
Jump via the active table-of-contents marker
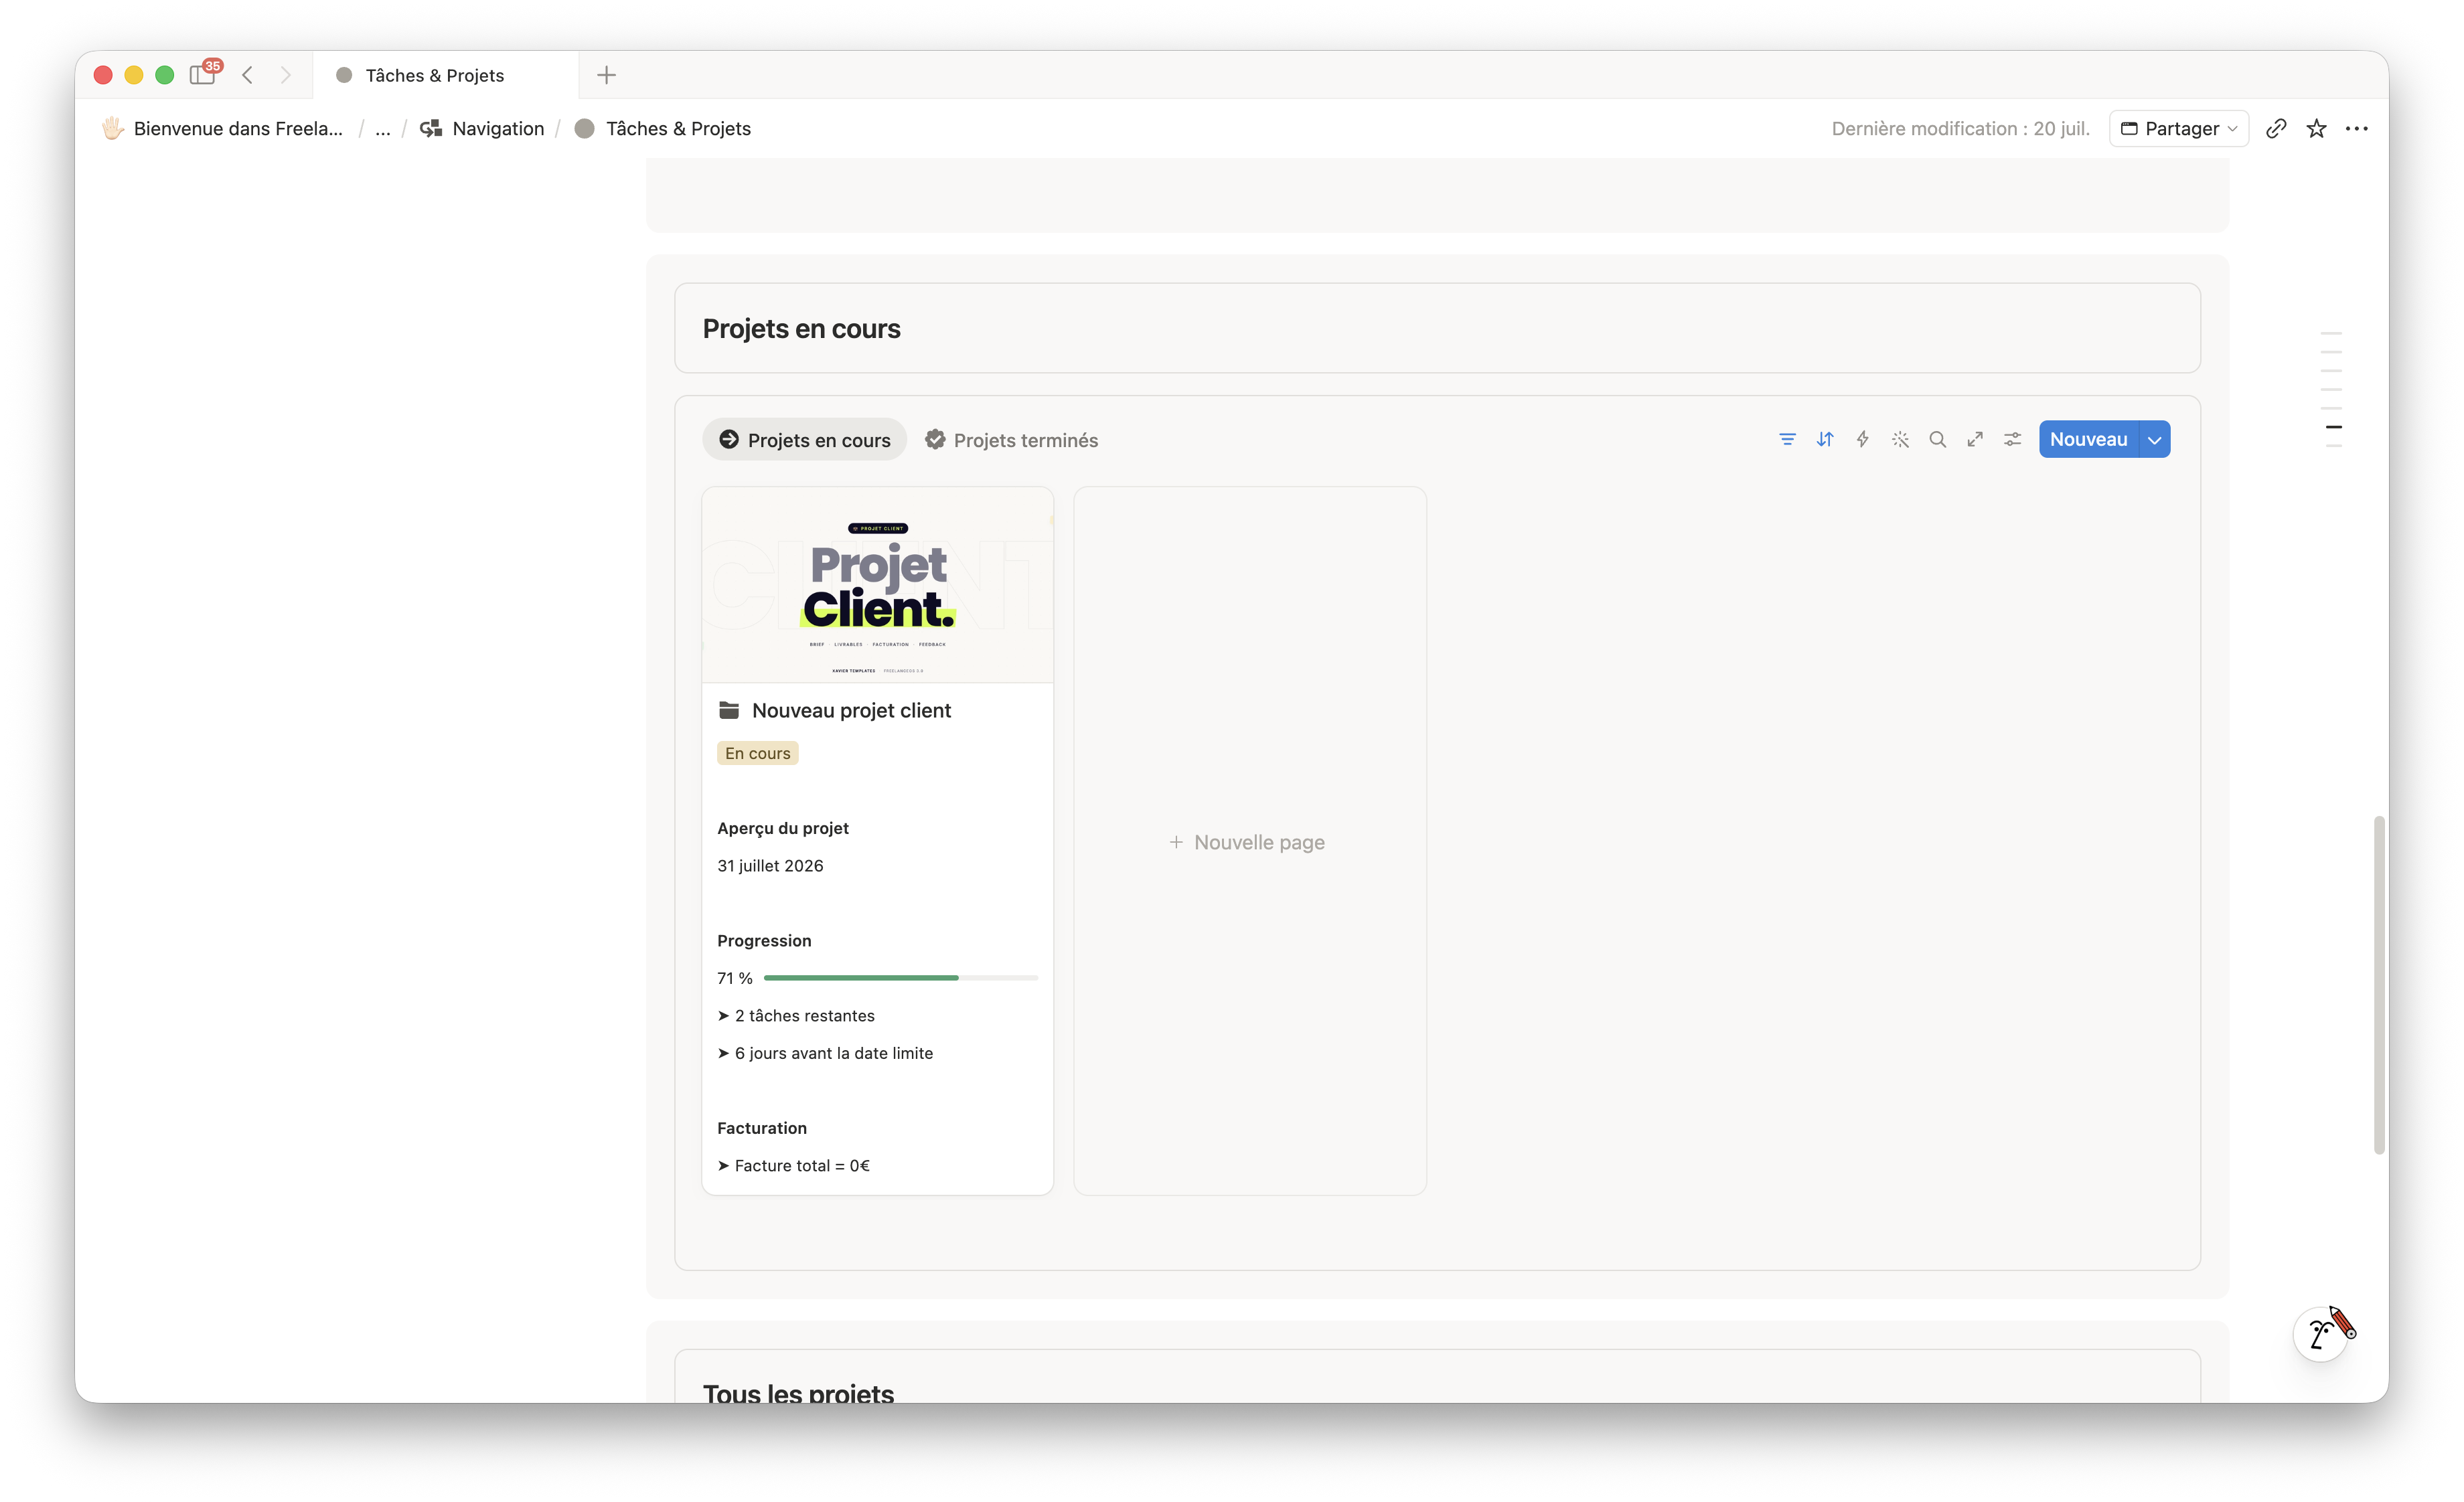2333,427
